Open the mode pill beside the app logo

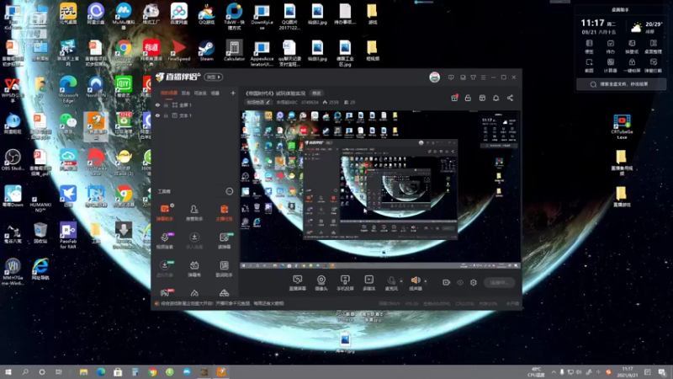pos(214,77)
